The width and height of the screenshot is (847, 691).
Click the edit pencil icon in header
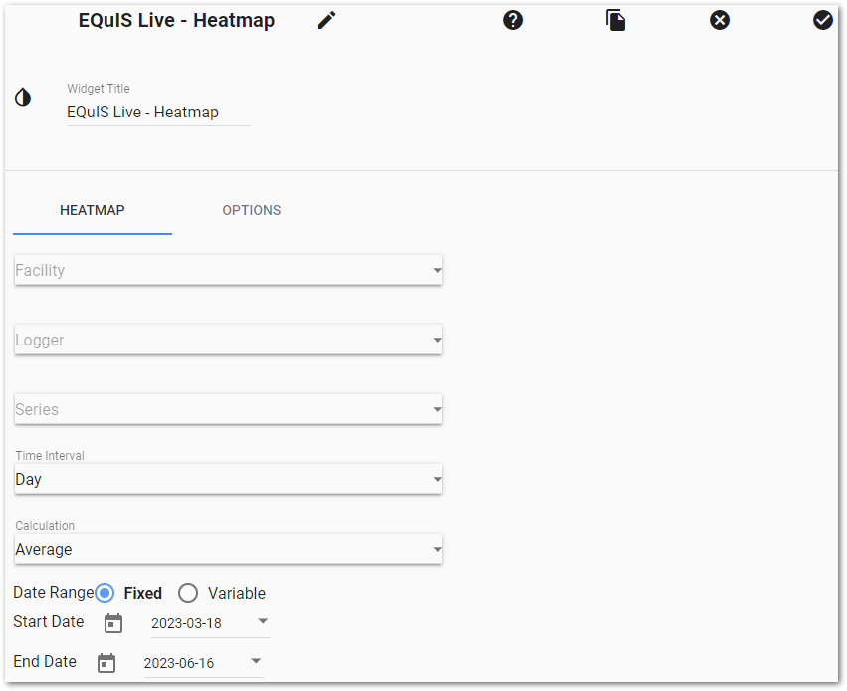(x=326, y=20)
